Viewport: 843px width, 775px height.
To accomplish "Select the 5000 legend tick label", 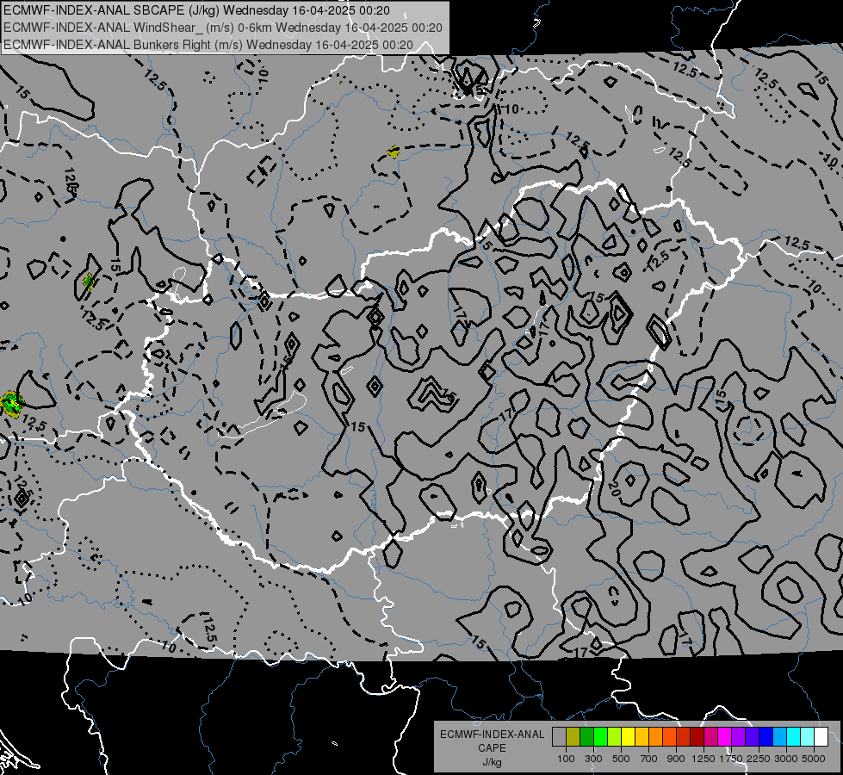I will 814,759.
